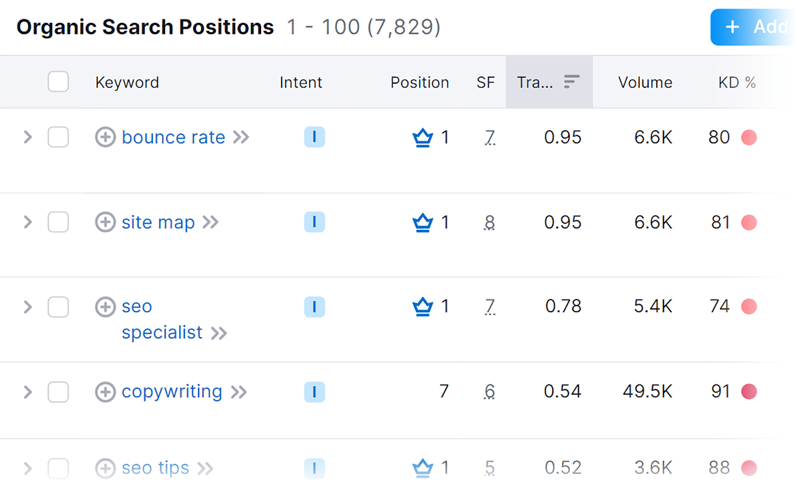Expand the bounce rate row details
797x496 pixels.
(x=28, y=137)
